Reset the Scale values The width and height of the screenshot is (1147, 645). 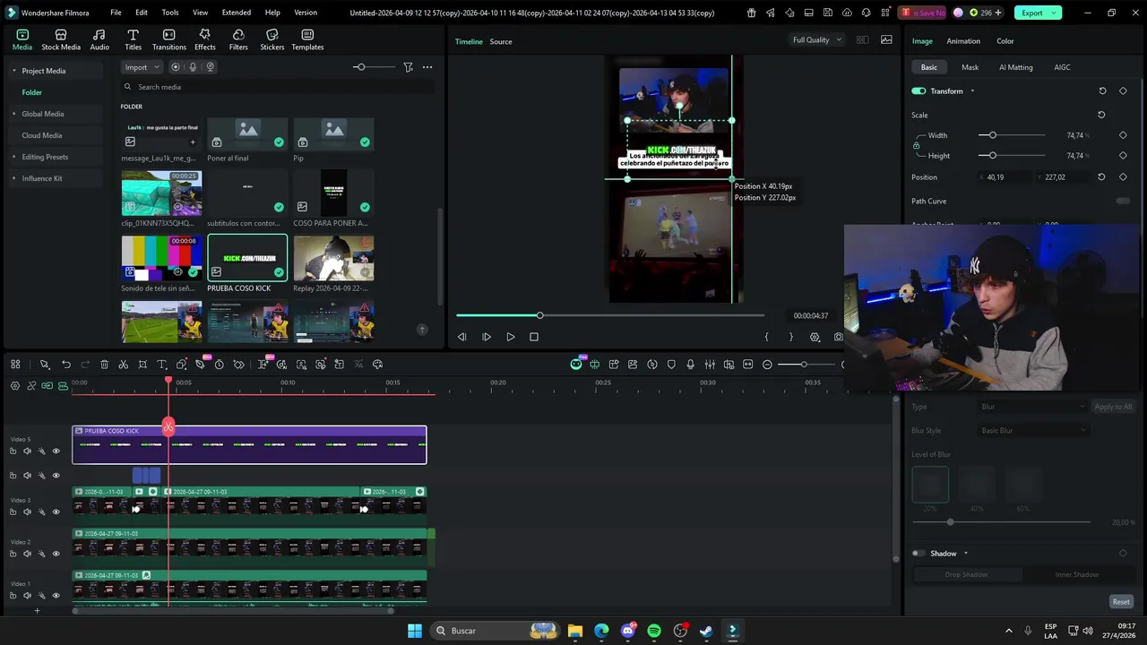(1101, 115)
